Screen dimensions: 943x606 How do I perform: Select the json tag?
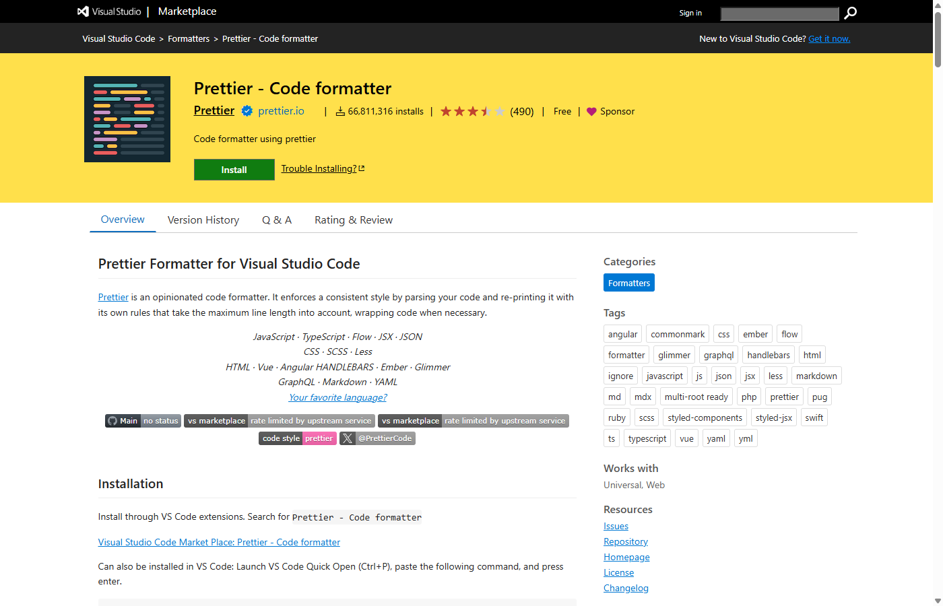[x=723, y=376]
